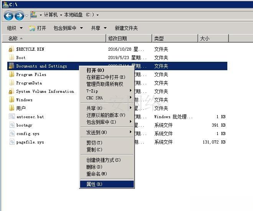
Task: Click the Program Files folder icon
Action: (11, 74)
